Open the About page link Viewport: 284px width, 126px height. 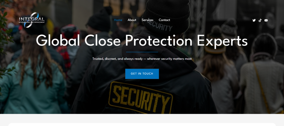132,20
